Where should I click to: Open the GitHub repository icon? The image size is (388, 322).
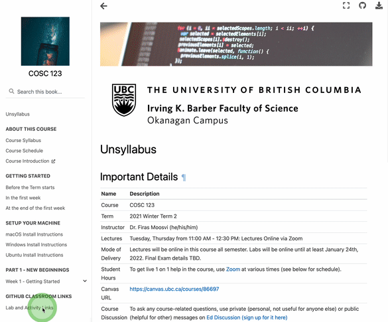tap(363, 5)
